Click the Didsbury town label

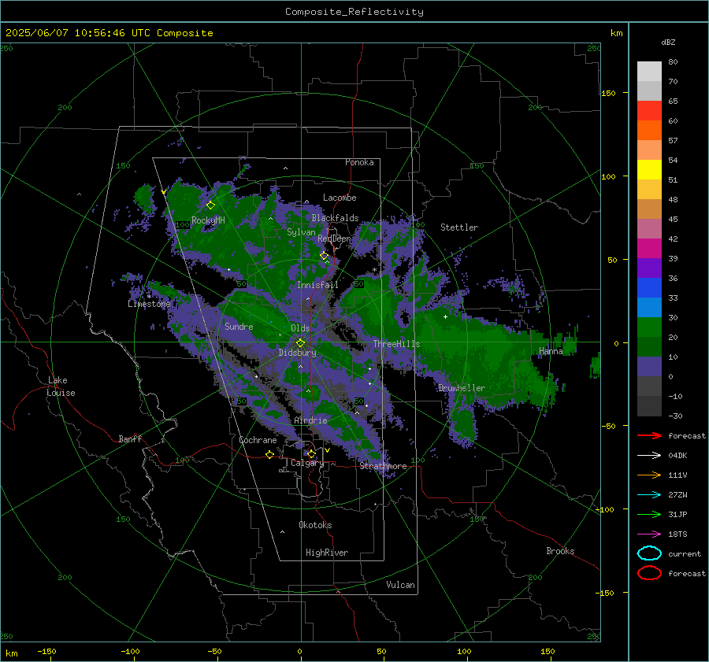tap(297, 353)
